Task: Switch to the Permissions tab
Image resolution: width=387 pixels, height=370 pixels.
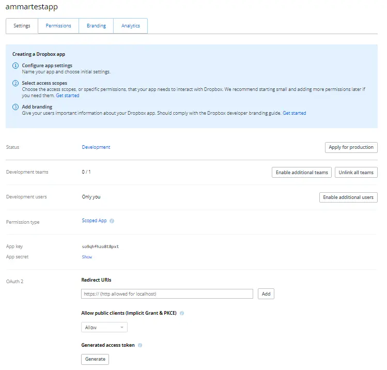Action: tap(58, 26)
